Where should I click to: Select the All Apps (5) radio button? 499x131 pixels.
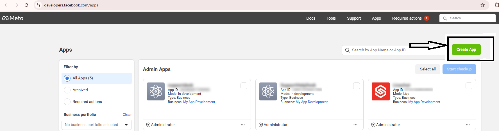[67, 78]
